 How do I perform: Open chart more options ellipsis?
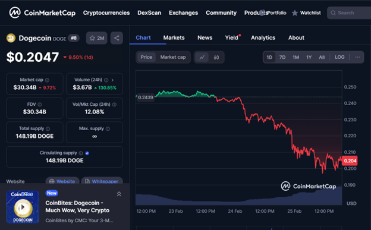(x=357, y=57)
